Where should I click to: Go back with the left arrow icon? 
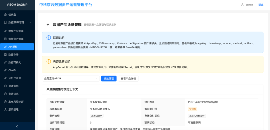pos(48,25)
